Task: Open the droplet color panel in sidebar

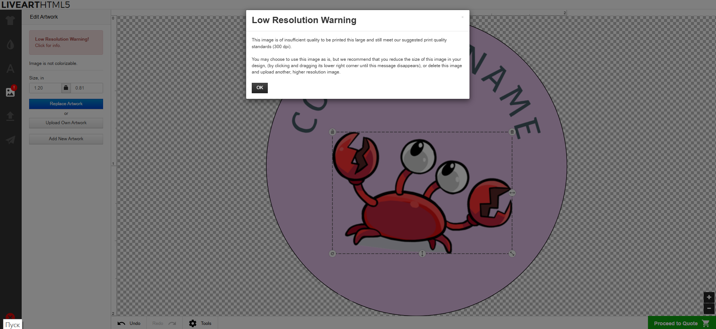Action: pos(10,45)
